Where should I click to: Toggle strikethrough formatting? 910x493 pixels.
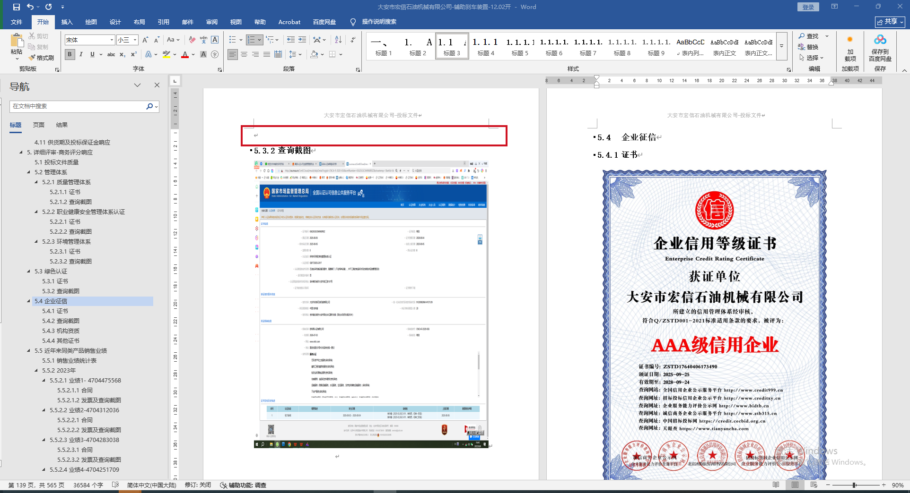(111, 54)
